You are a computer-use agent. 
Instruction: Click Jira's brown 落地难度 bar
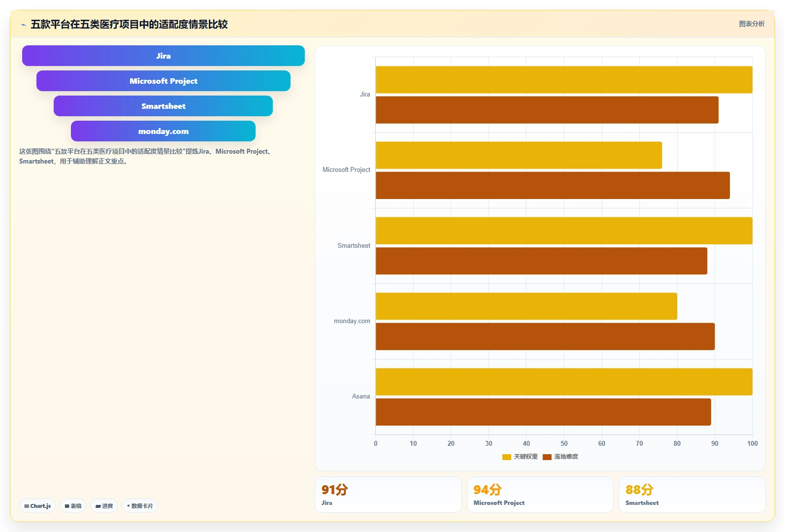(547, 110)
